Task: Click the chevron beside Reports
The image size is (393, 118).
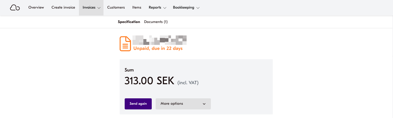Action: click(165, 8)
